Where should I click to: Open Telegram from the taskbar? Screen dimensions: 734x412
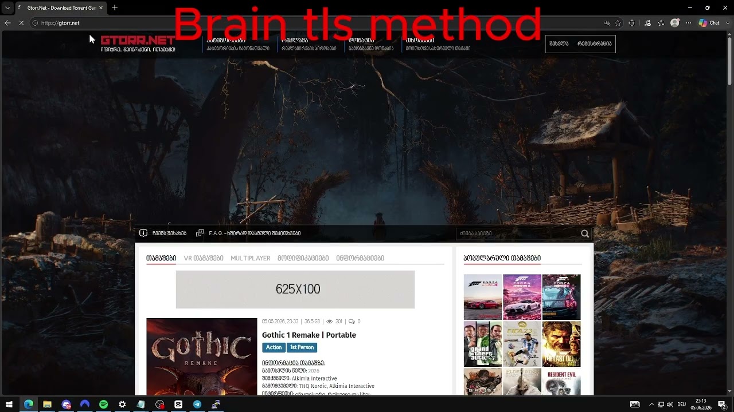point(197,404)
